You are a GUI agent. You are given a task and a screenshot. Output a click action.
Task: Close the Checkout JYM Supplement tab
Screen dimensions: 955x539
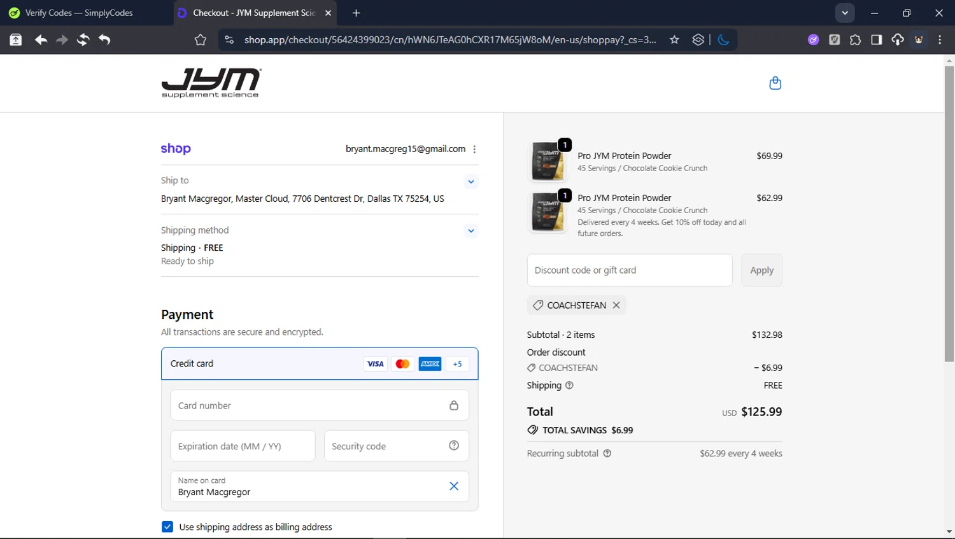point(328,13)
